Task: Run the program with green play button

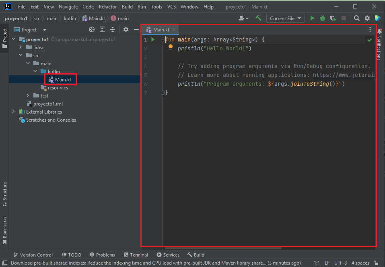Action: click(x=312, y=18)
